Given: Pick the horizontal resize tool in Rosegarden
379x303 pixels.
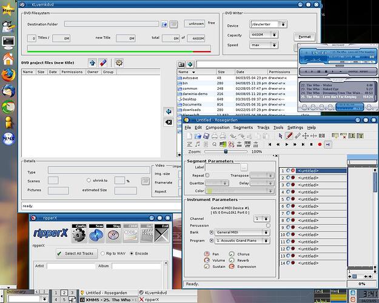Looking at the screenshot, I should click(x=314, y=136).
